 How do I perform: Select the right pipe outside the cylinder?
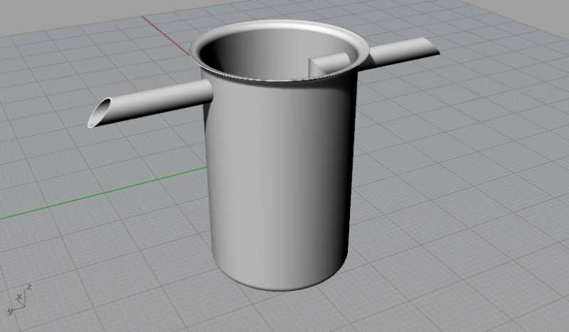click(x=398, y=52)
